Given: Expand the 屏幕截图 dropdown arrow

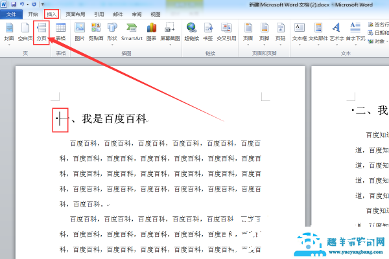Looking at the screenshot, I should click(170, 45).
